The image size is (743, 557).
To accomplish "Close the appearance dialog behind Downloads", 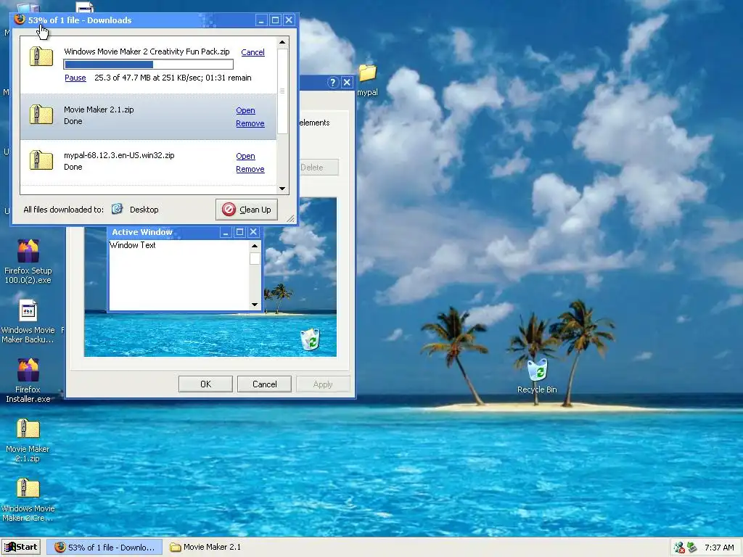I will click(x=347, y=83).
